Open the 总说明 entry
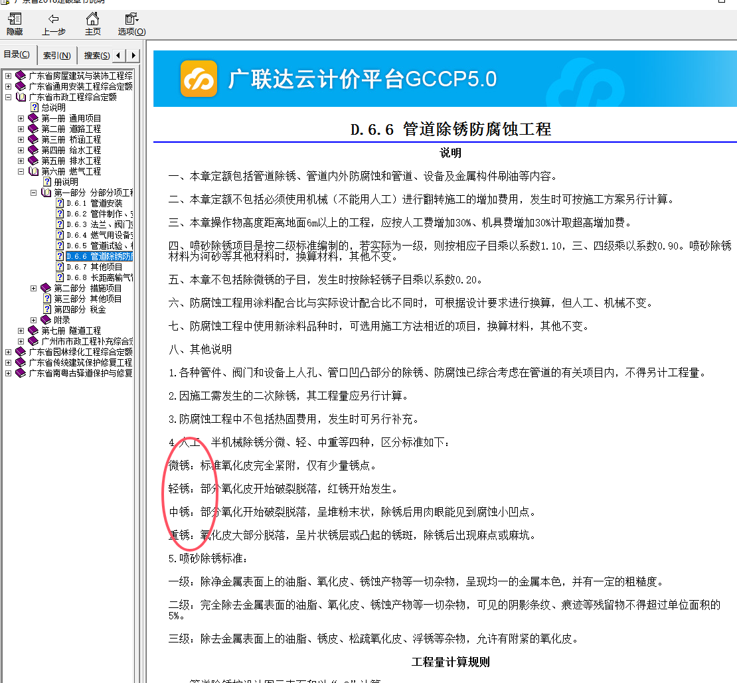Image resolution: width=737 pixels, height=683 pixels. 53,108
